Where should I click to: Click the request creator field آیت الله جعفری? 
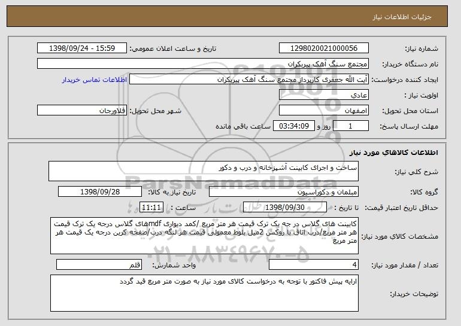pos(249,80)
